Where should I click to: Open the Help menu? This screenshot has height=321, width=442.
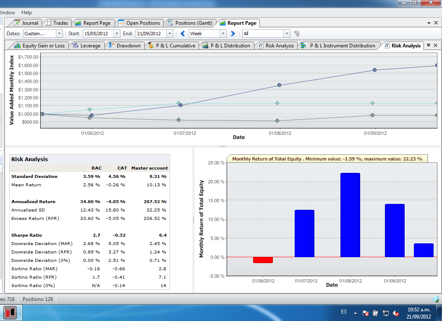pyautogui.click(x=26, y=13)
